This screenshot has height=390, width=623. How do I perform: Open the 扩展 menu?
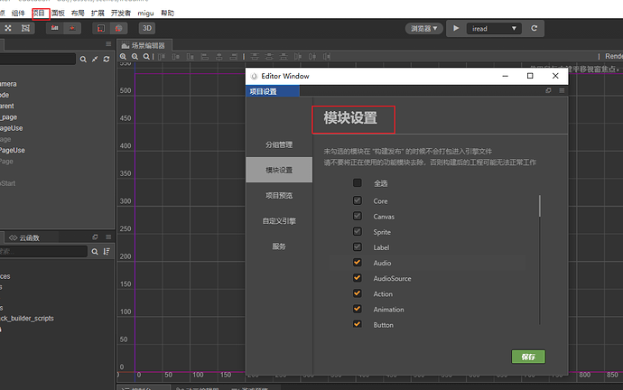click(98, 14)
